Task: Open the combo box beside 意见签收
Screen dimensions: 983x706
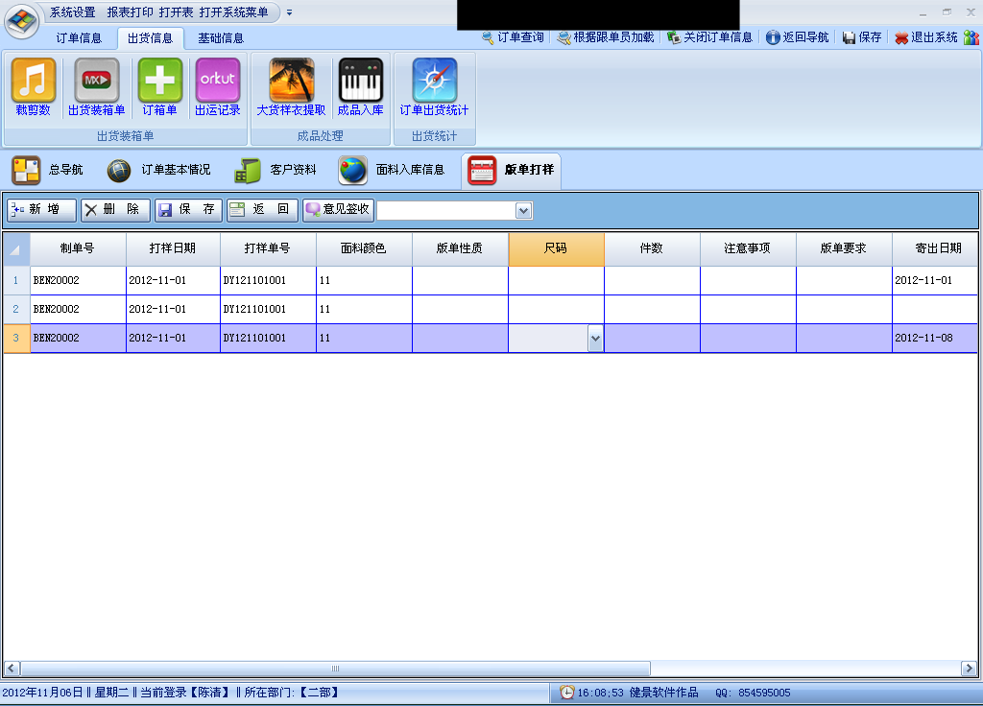Action: click(x=523, y=210)
